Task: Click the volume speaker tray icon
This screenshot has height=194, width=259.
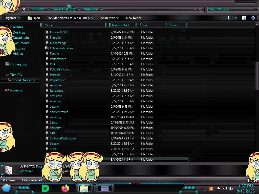Action: point(231,188)
